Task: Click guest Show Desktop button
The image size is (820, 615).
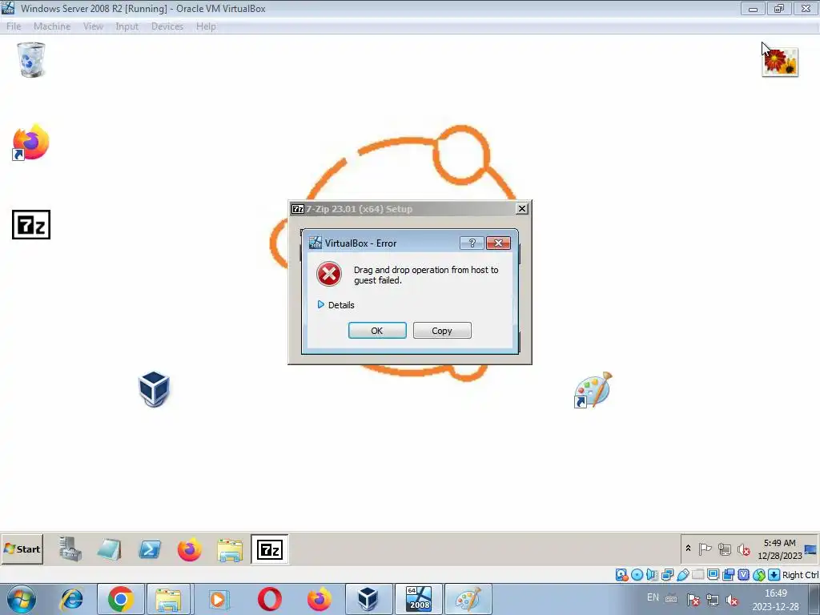Action: pos(810,549)
